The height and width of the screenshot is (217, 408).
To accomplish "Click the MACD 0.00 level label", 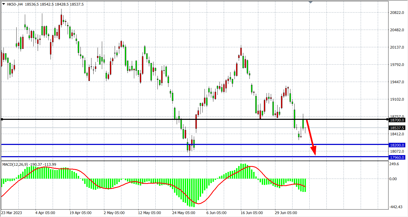I will pyautogui.click(x=393, y=179).
